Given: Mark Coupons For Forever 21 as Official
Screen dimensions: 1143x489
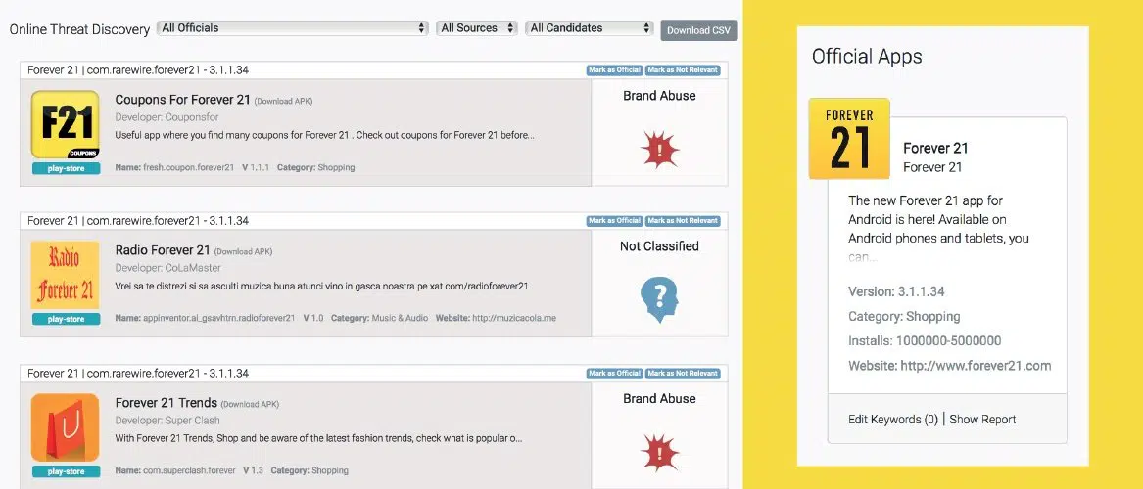Looking at the screenshot, I should coord(614,70).
